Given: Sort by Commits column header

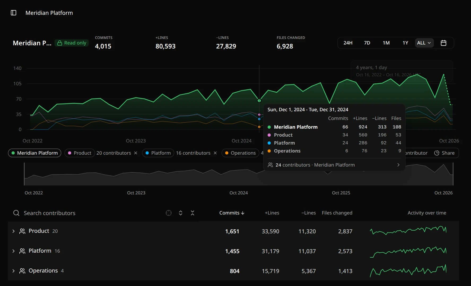Looking at the screenshot, I should click(232, 213).
